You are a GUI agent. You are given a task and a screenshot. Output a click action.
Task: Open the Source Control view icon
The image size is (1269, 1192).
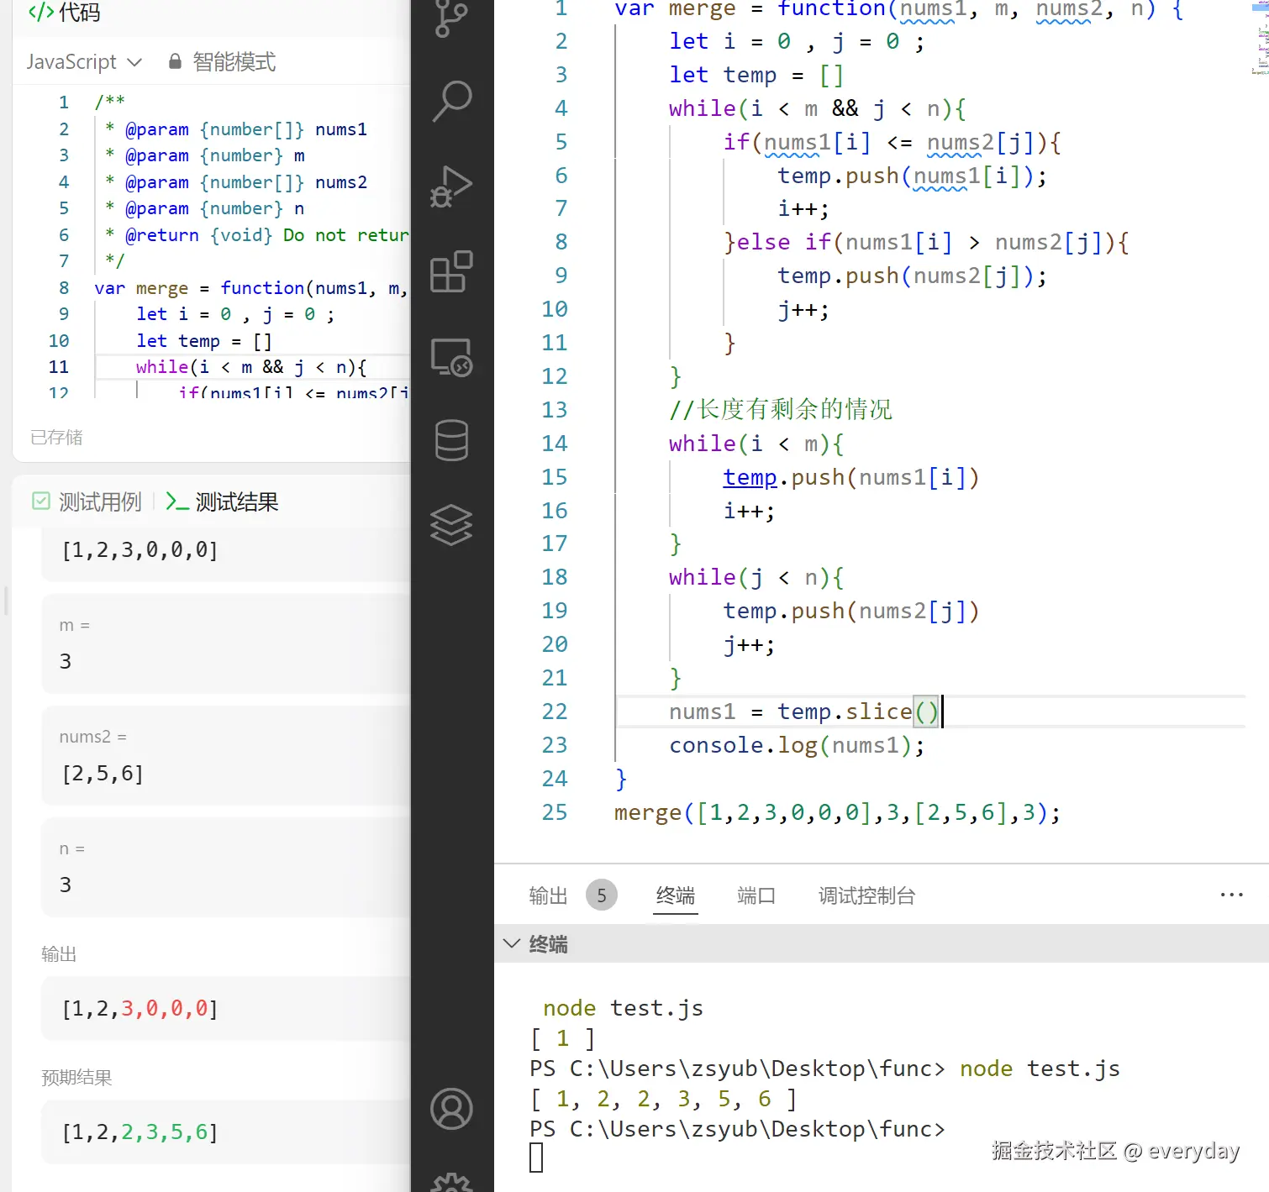coord(451,17)
